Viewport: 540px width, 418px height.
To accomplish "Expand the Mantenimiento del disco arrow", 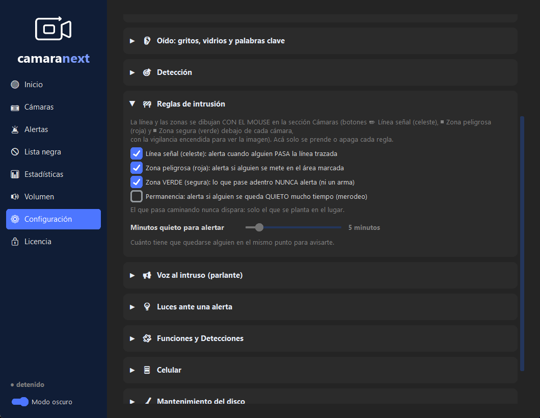I will [x=132, y=402].
